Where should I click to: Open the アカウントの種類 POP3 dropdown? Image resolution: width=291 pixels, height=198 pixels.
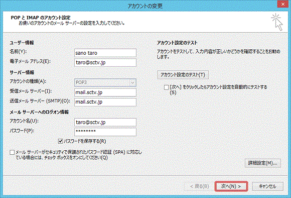[x=105, y=82]
